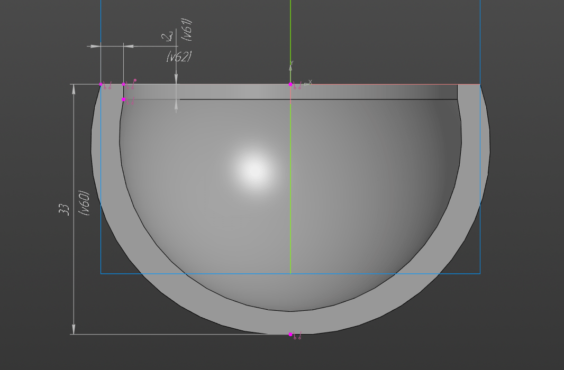Select the (v60) variable label
Image resolution: width=564 pixels, height=370 pixels.
pos(85,203)
